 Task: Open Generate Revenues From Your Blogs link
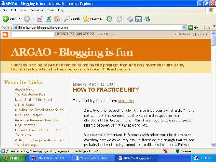[x=38, y=123]
